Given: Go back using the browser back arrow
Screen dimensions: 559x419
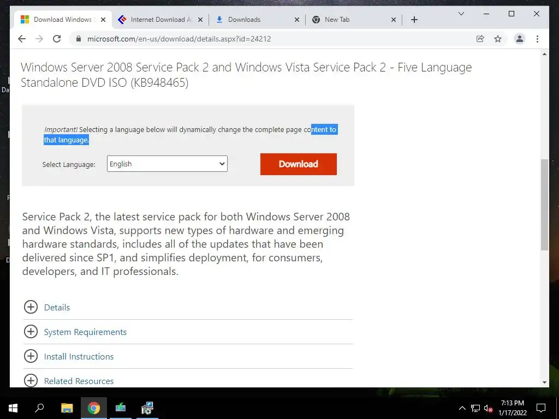Looking at the screenshot, I should 22,39.
